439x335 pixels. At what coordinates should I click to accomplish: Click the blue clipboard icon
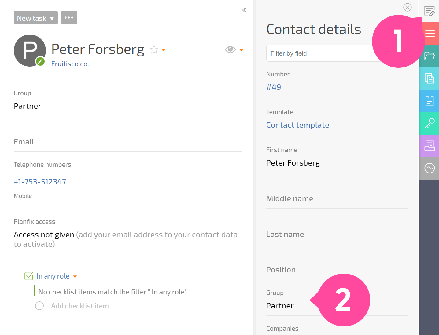tap(429, 101)
